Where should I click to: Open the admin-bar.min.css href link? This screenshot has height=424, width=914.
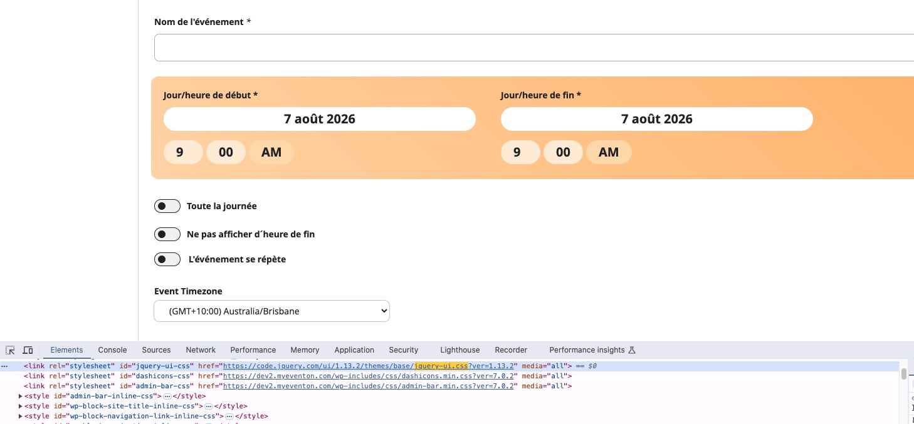[369, 386]
